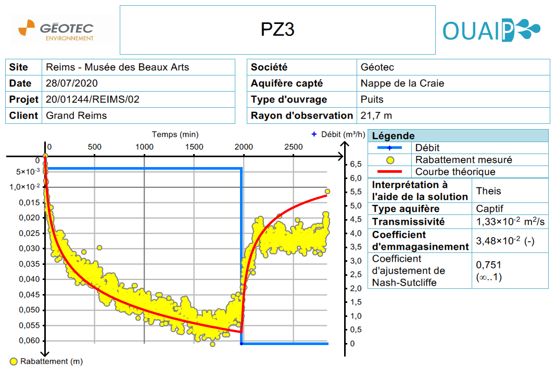Click the 0,030 drawdown axis label
The width and height of the screenshot is (556, 369).
point(29,248)
